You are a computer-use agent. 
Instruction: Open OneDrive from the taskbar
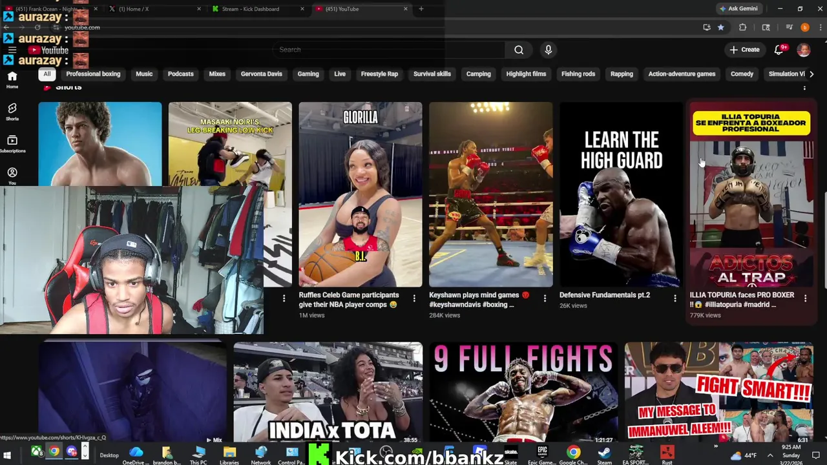(x=136, y=455)
